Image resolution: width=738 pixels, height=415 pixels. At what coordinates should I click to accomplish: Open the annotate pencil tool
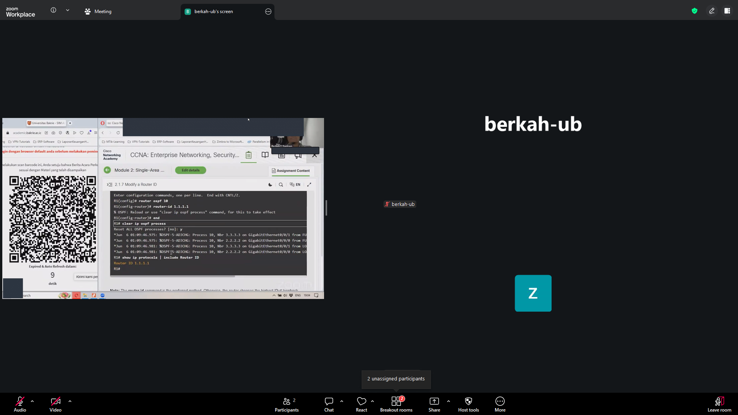coord(712,11)
